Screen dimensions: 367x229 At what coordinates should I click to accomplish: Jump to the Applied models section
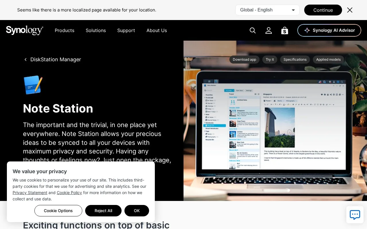click(328, 60)
